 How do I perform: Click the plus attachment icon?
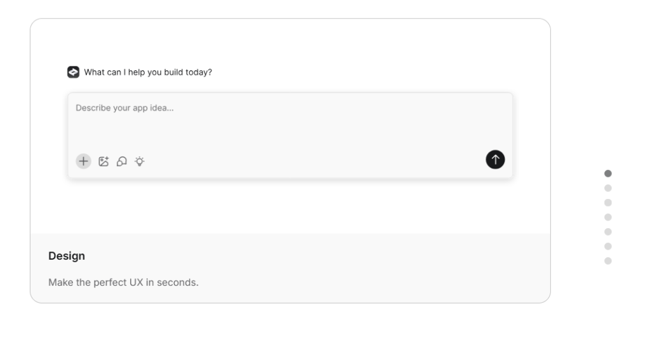[x=83, y=161]
